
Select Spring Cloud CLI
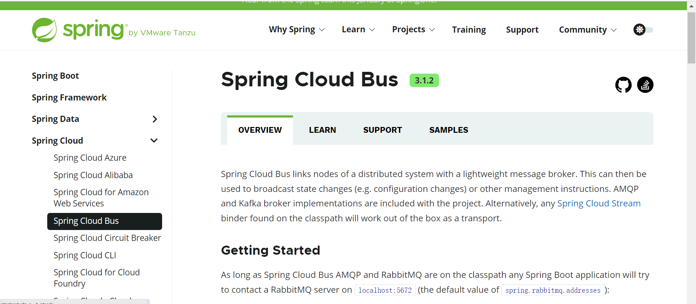click(x=85, y=255)
